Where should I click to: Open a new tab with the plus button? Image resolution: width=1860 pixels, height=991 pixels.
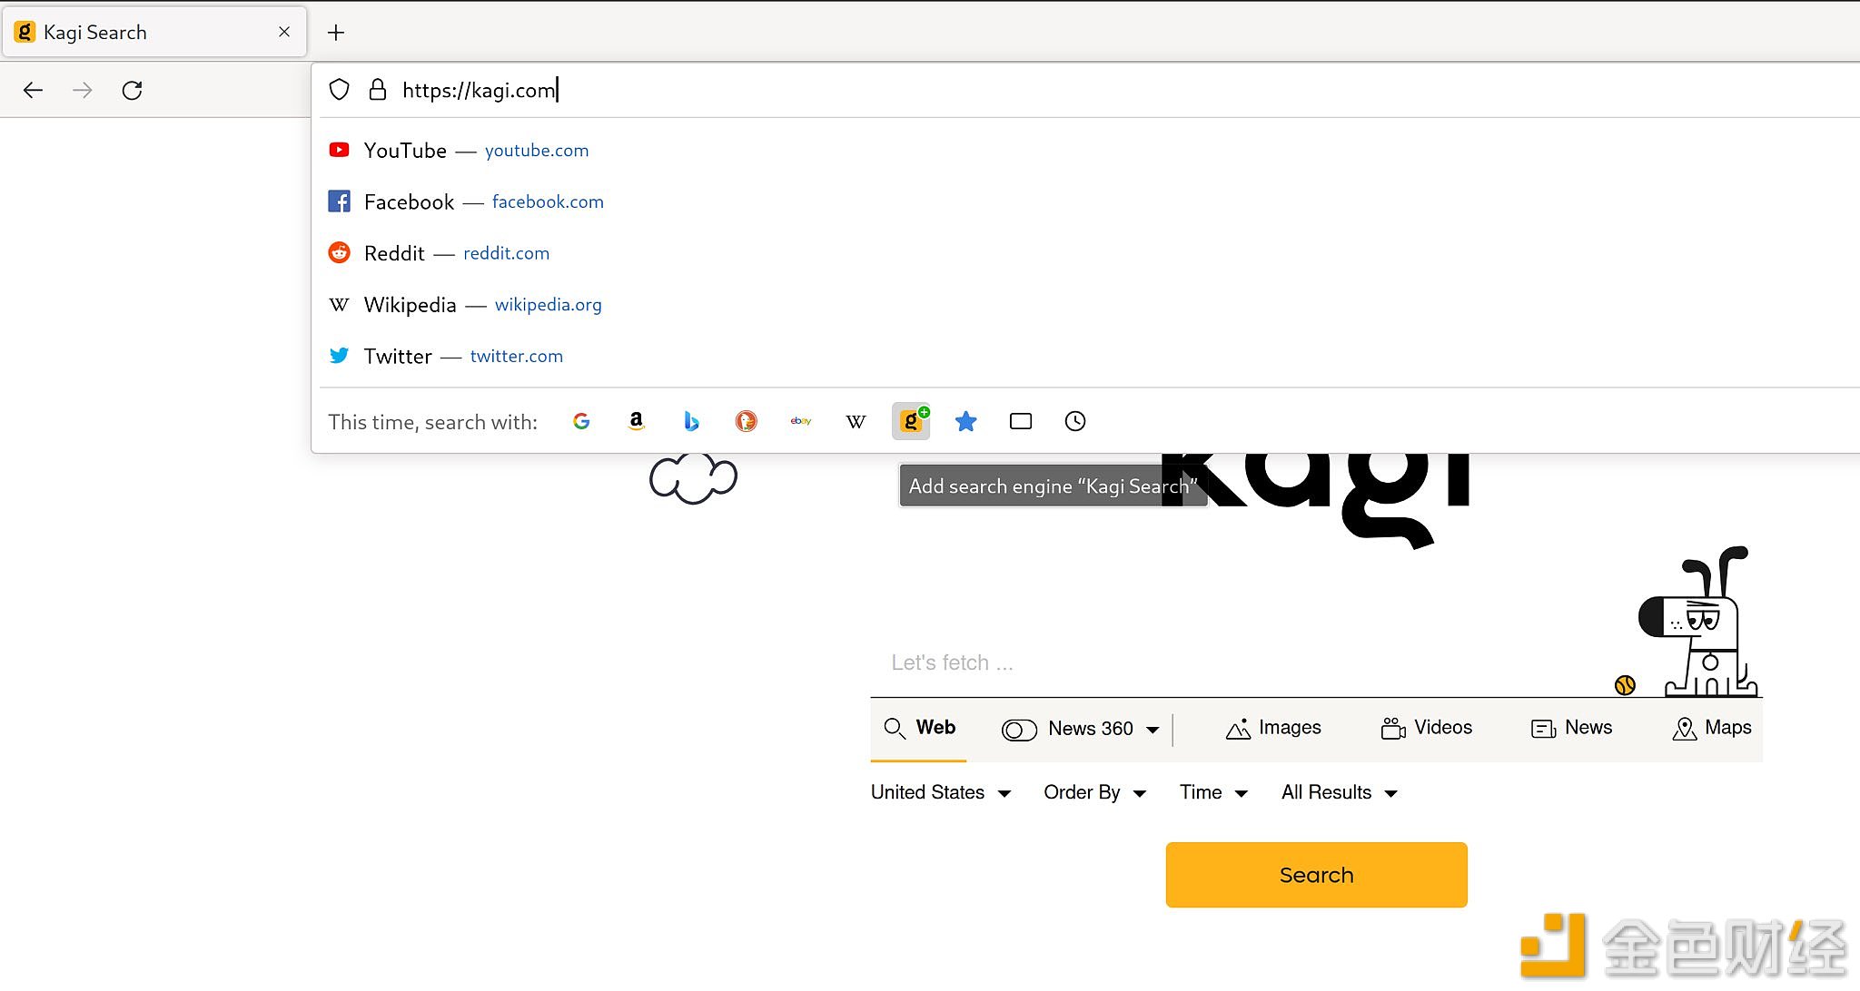coord(336,33)
